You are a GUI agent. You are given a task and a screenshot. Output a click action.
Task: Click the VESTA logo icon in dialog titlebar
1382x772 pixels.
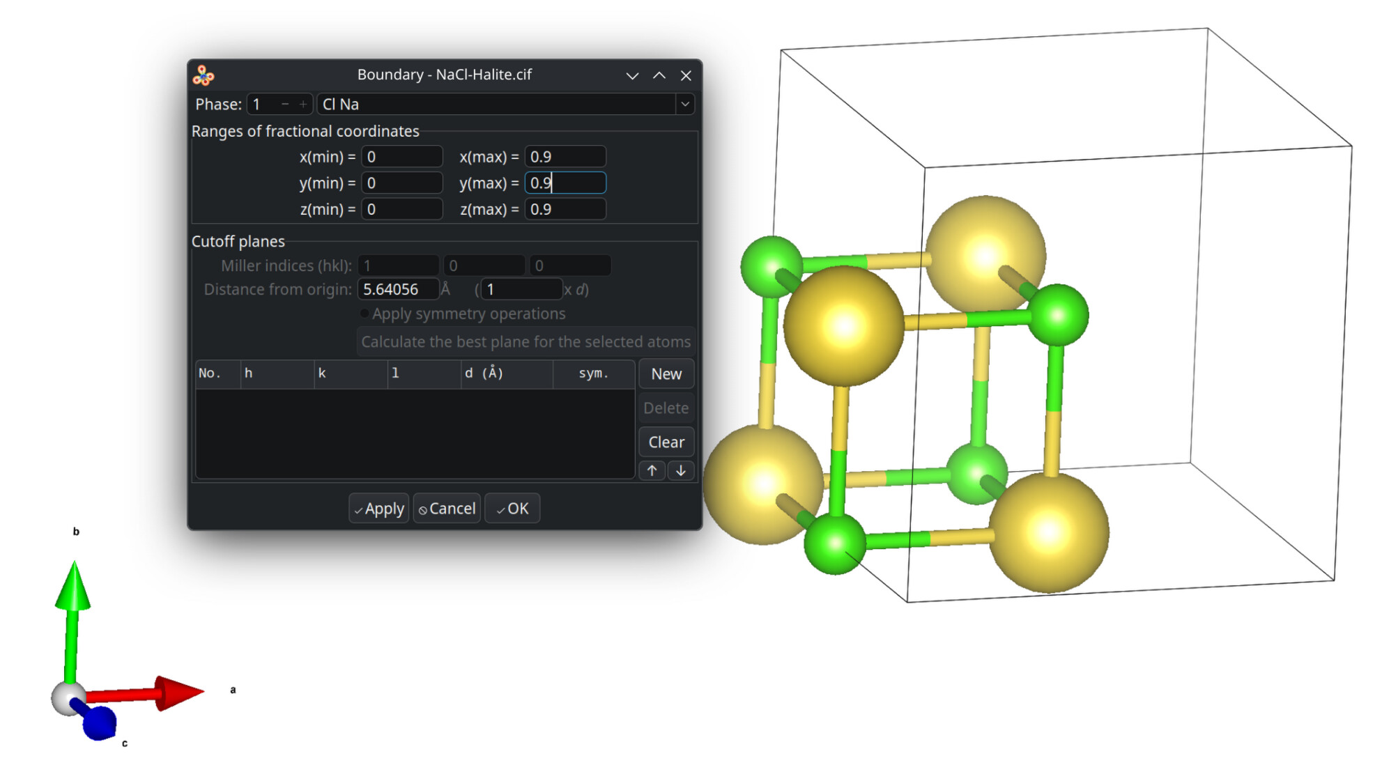(x=204, y=75)
